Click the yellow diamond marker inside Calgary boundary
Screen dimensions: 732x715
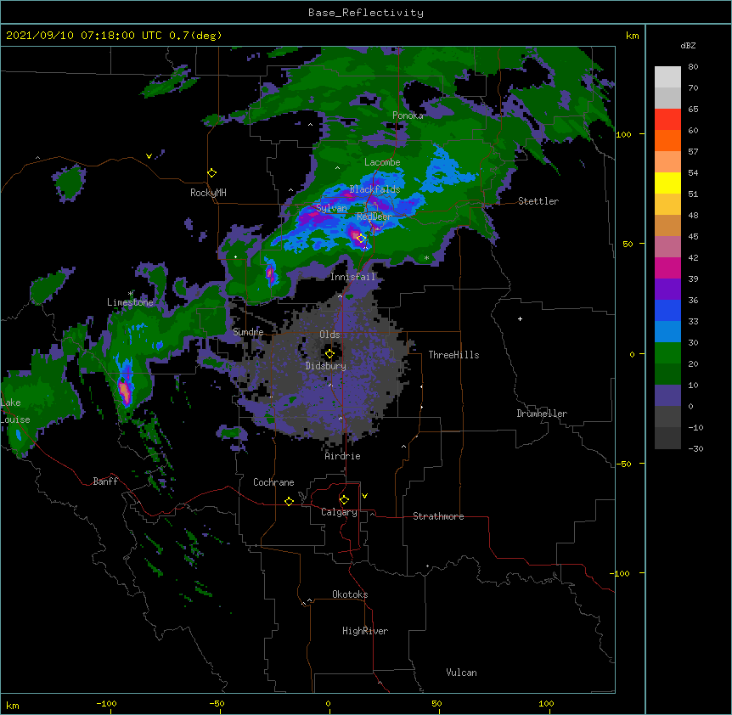tap(344, 500)
